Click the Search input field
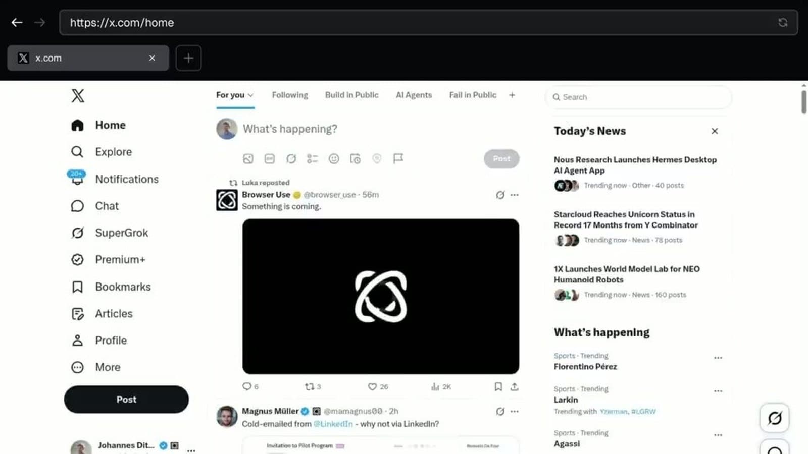 tap(638, 97)
